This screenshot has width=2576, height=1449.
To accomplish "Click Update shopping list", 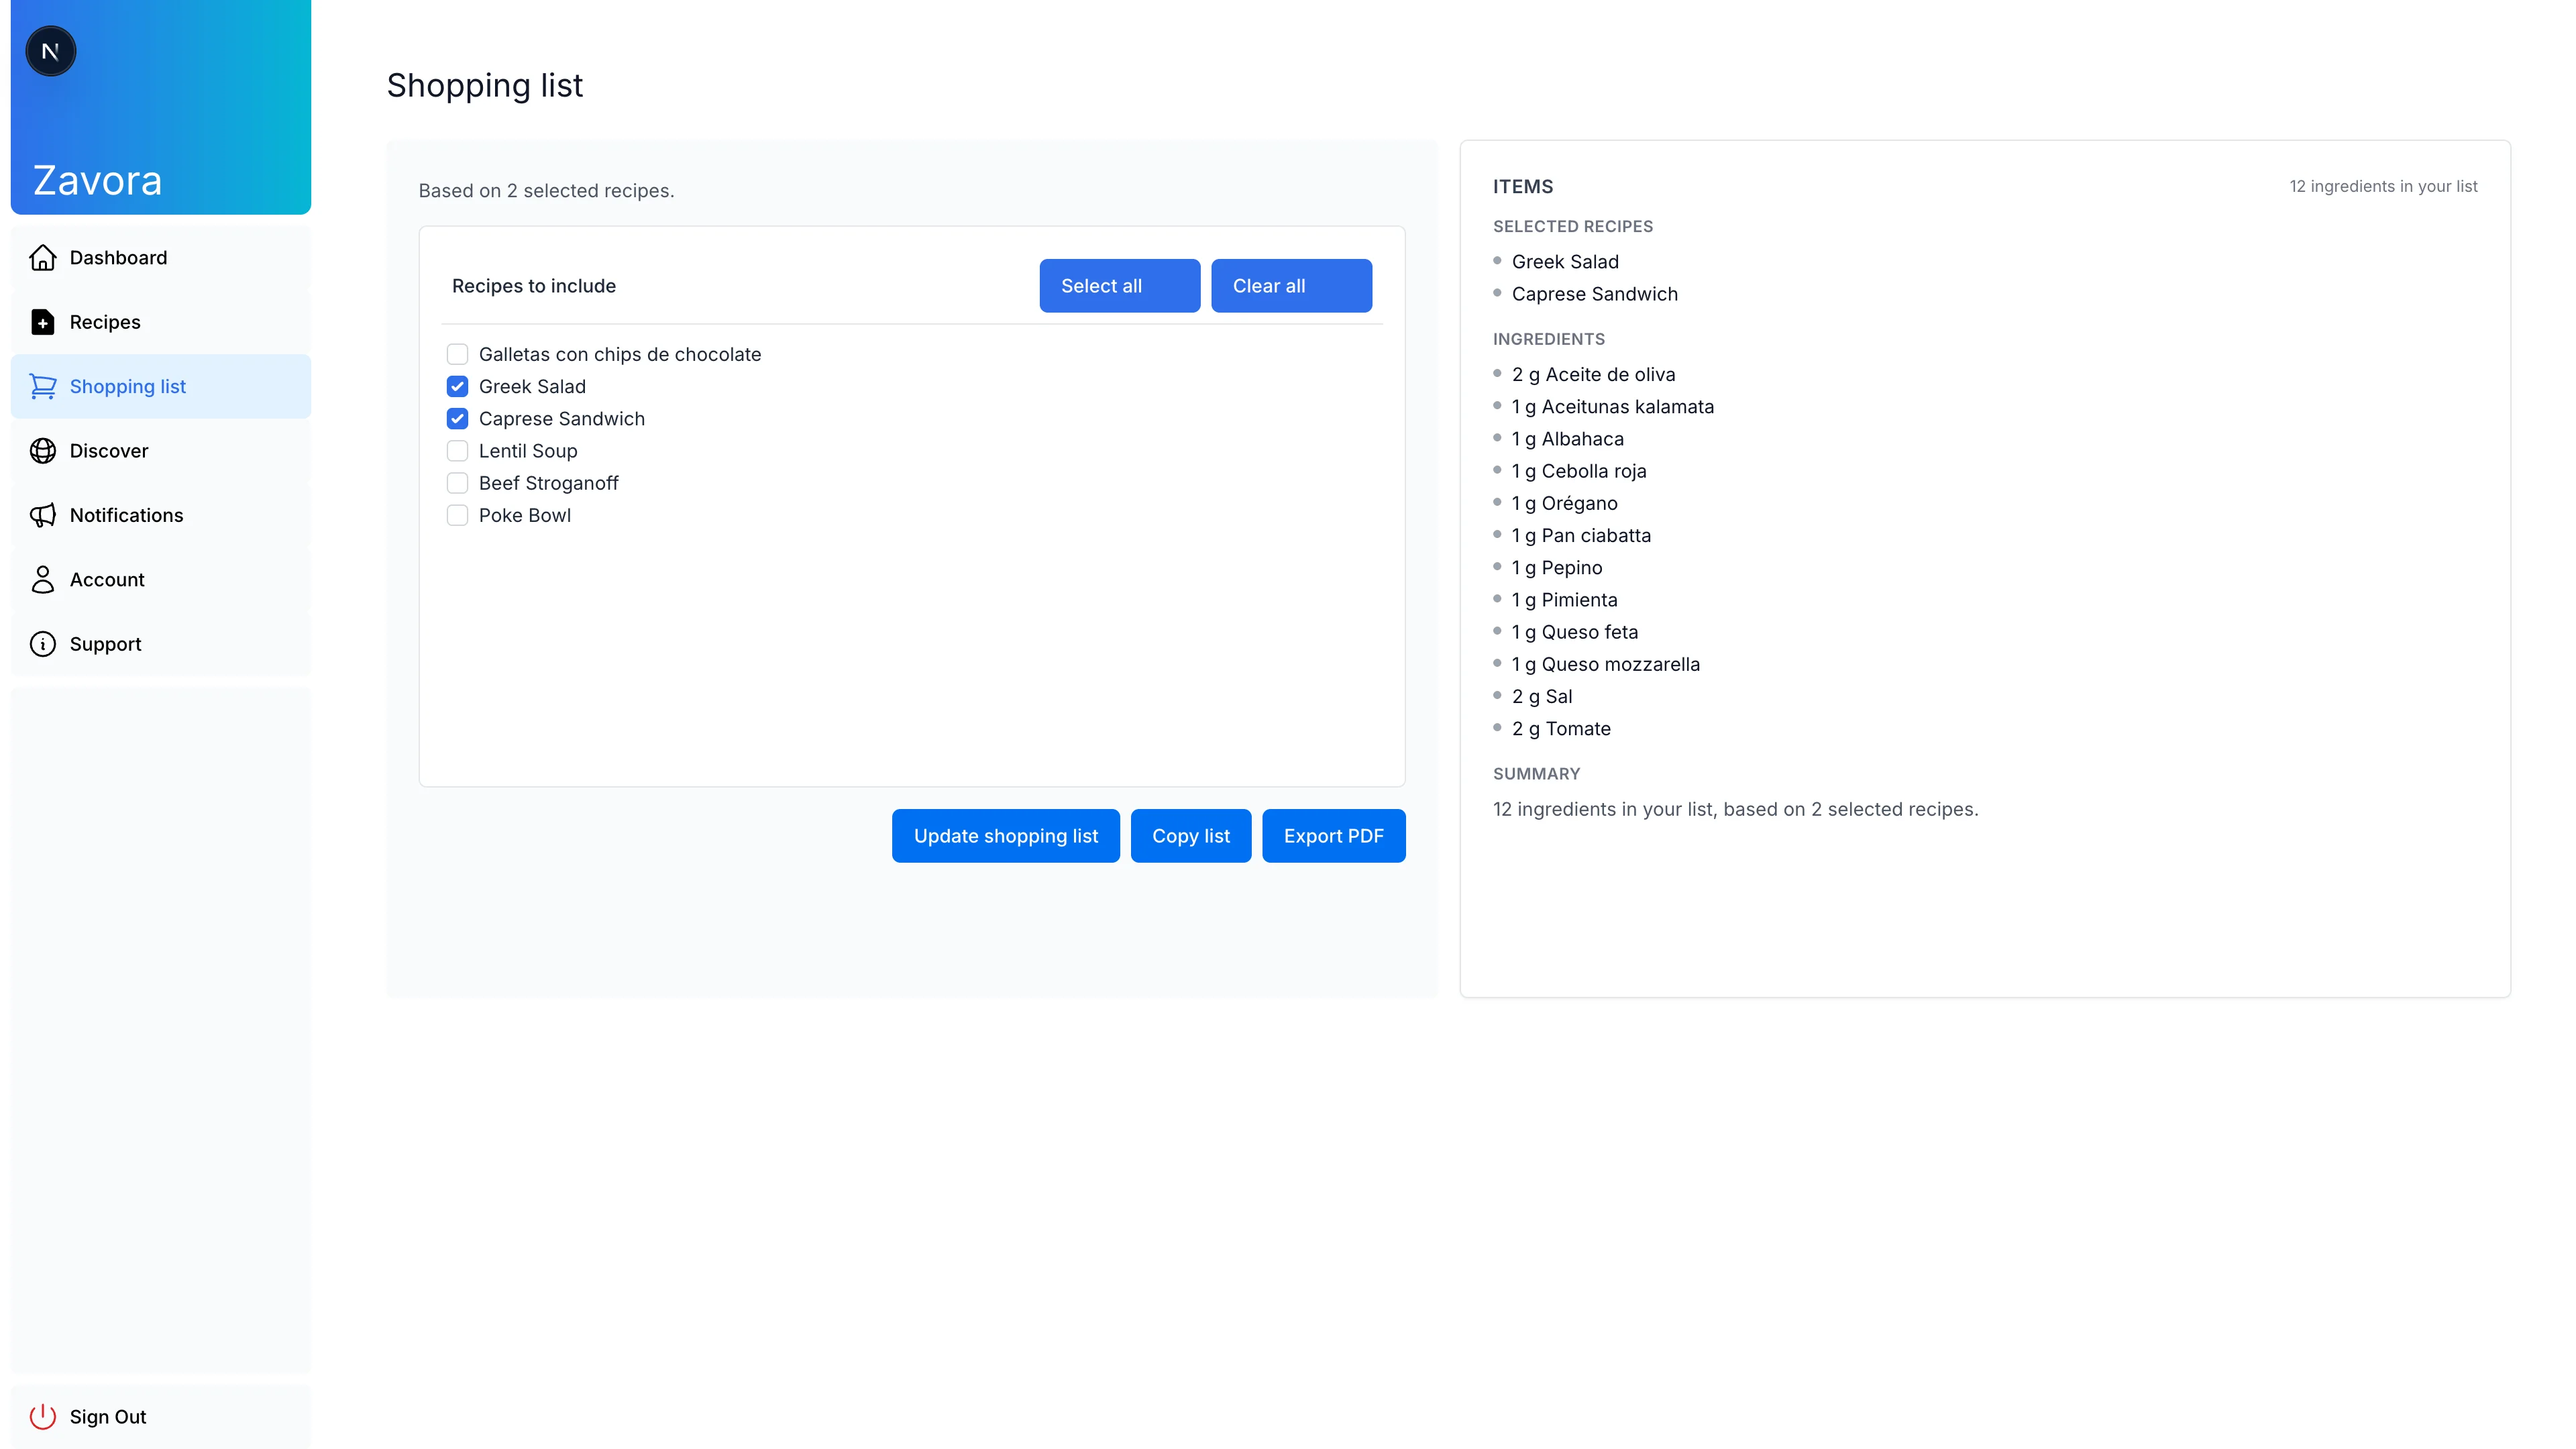I will [1005, 836].
